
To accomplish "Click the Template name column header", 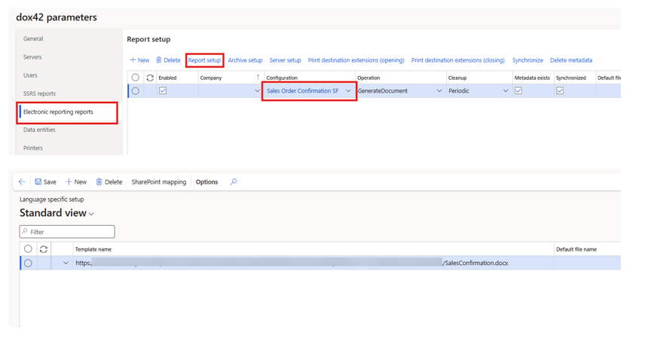I will click(x=93, y=249).
